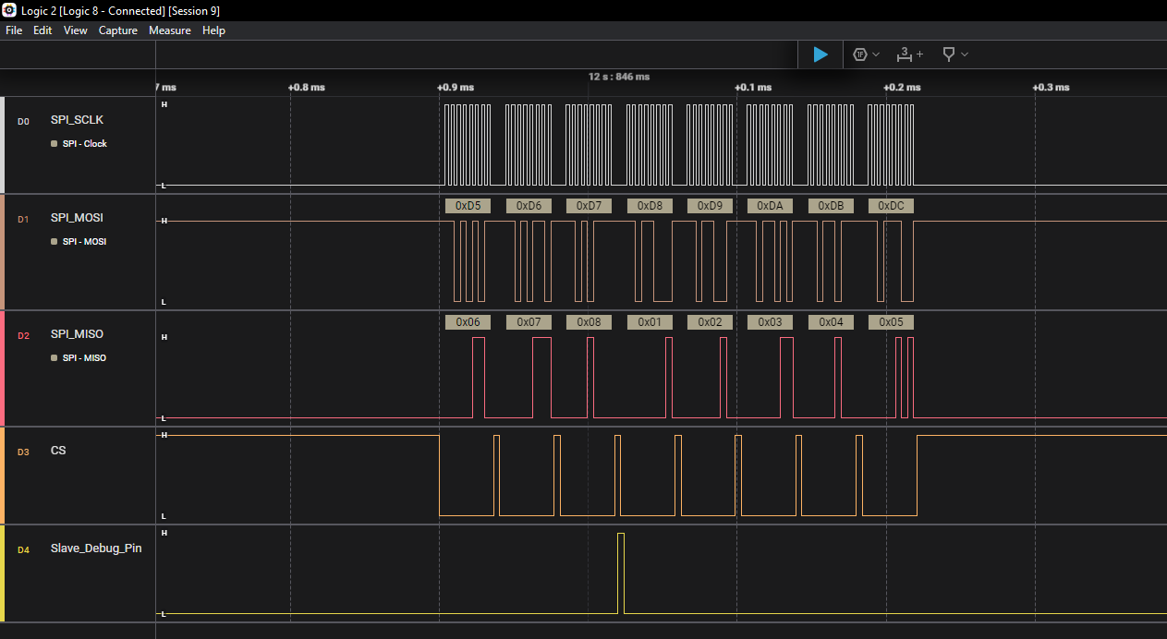Open the File menu
Image resolution: width=1167 pixels, height=639 pixels.
click(14, 30)
